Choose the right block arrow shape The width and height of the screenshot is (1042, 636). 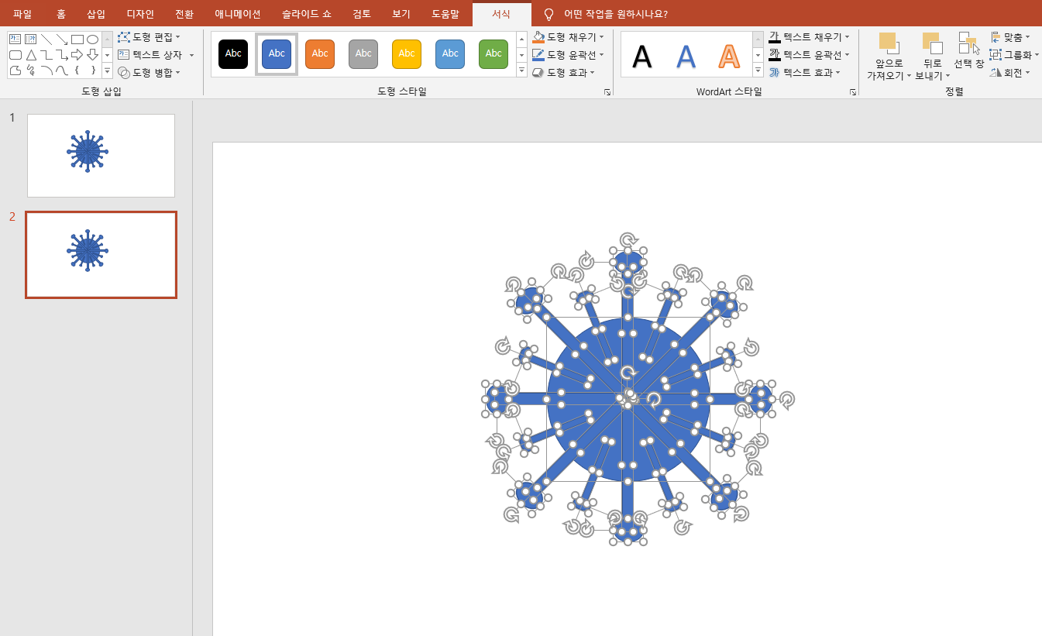[77, 55]
